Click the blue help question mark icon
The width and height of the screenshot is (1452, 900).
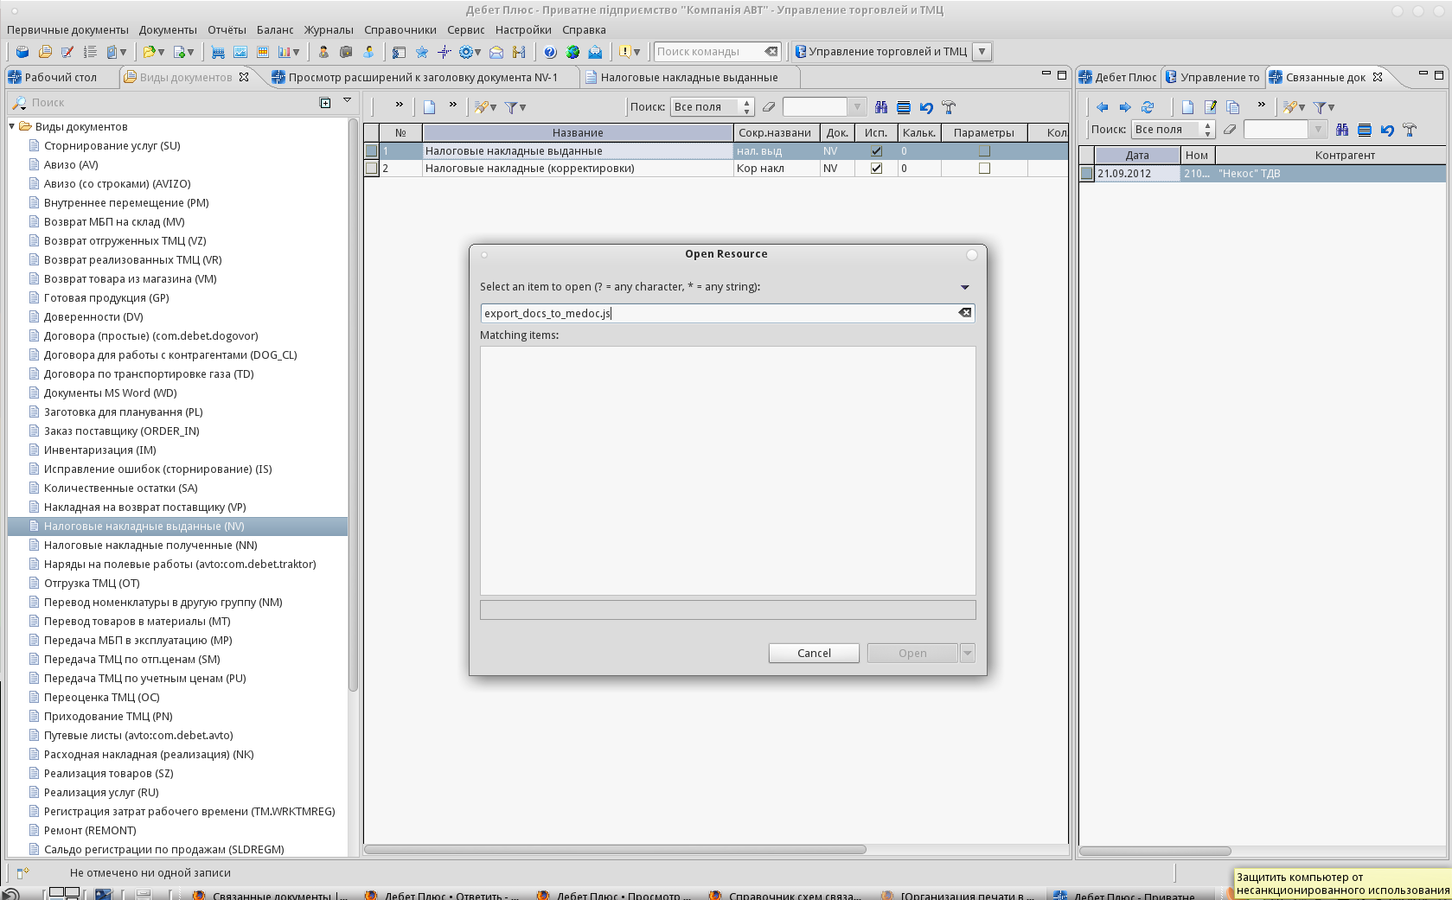tap(550, 52)
